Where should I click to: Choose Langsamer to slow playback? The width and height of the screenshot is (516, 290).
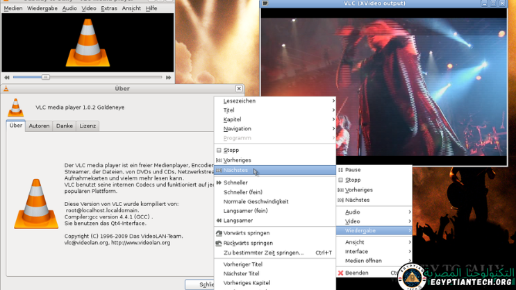(275, 221)
